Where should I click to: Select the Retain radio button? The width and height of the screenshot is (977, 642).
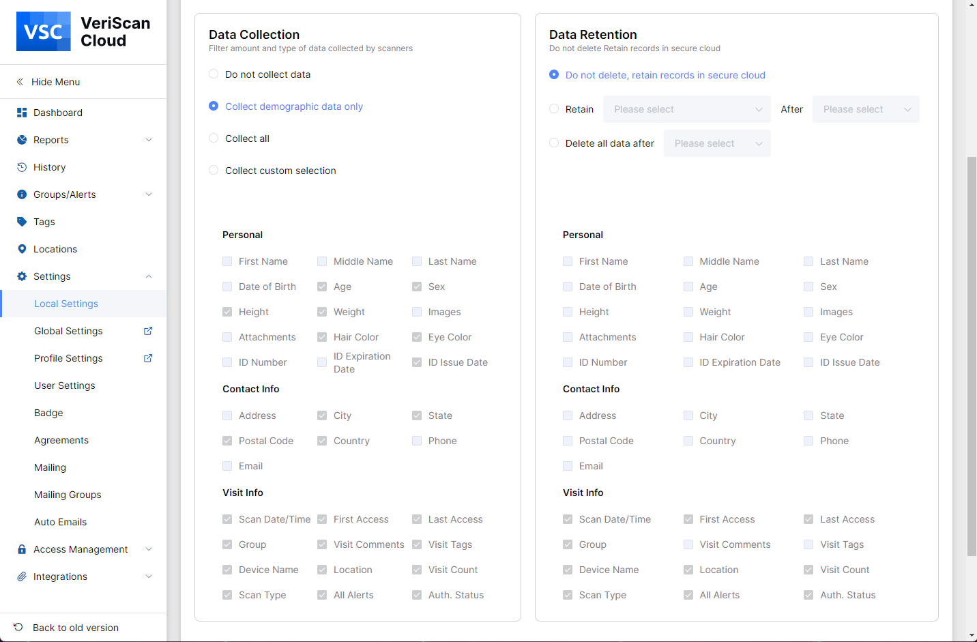pos(554,108)
